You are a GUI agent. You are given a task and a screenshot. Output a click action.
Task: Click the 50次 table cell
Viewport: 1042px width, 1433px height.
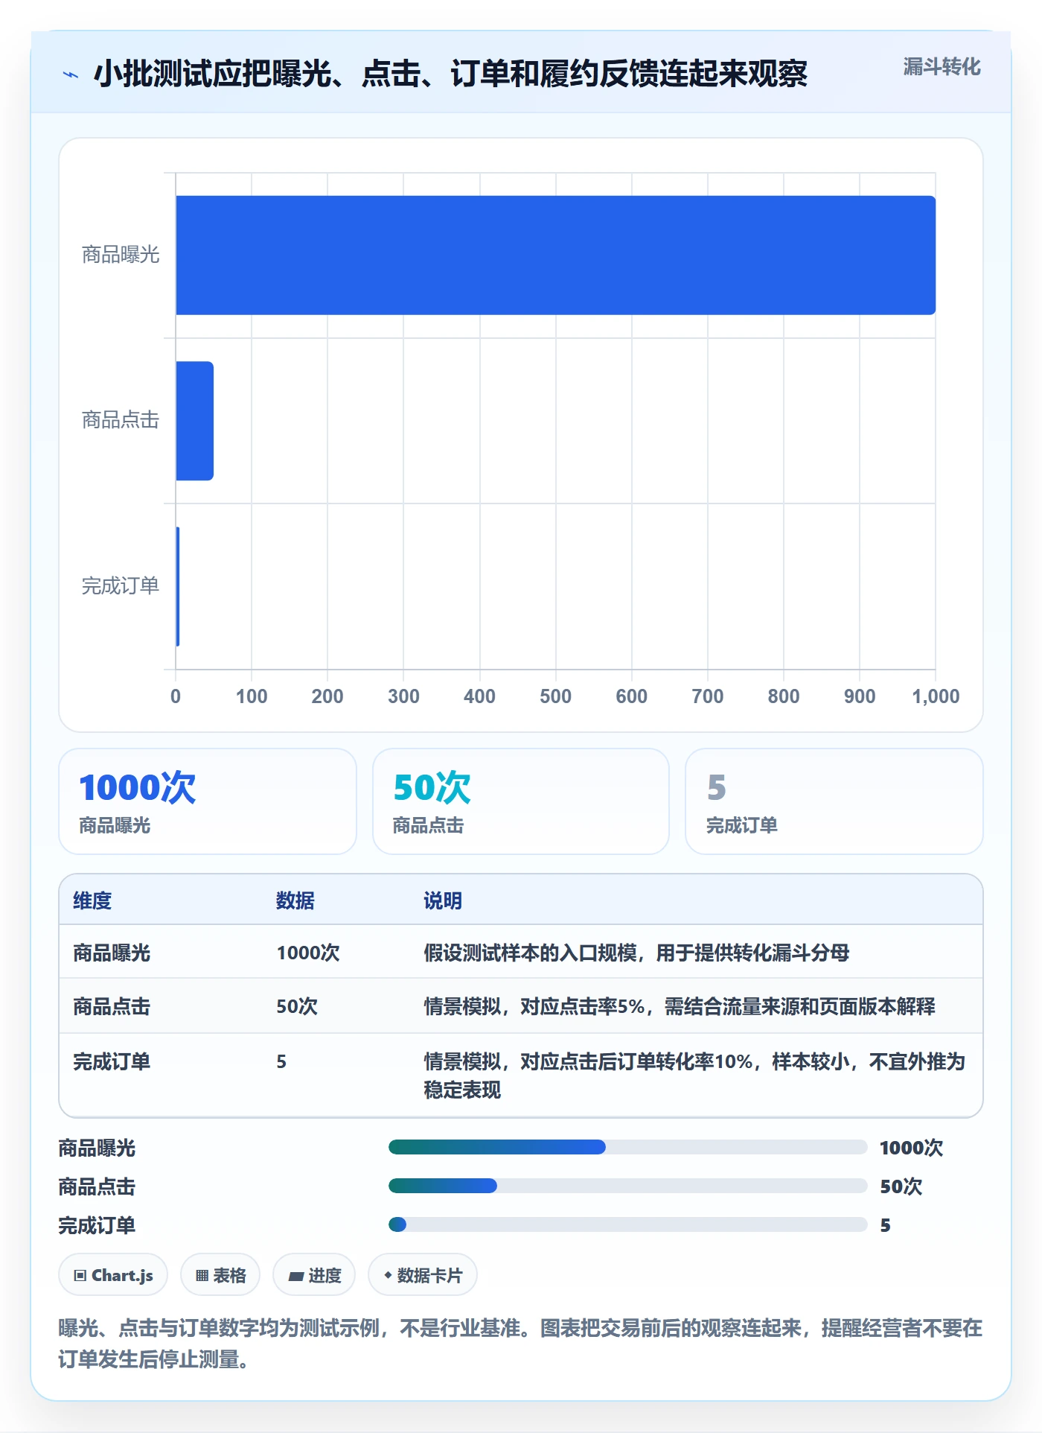pos(297,1006)
